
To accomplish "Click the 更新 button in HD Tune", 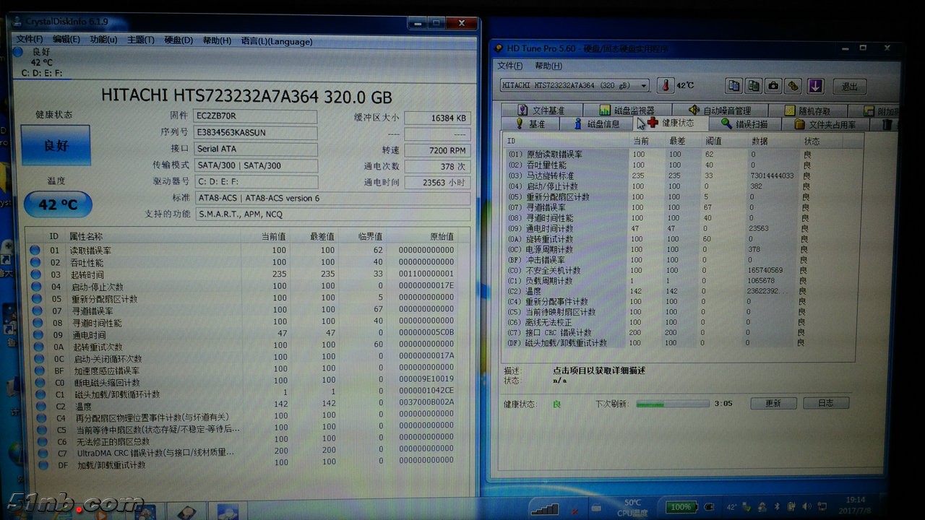I will (773, 403).
